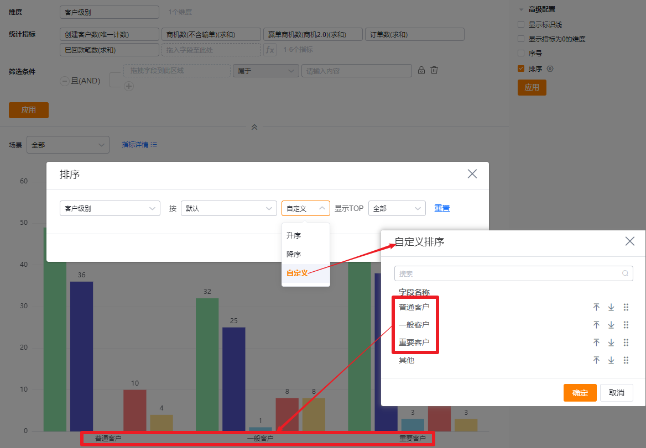Select 升序 option
The width and height of the screenshot is (646, 448).
pyautogui.click(x=306, y=235)
